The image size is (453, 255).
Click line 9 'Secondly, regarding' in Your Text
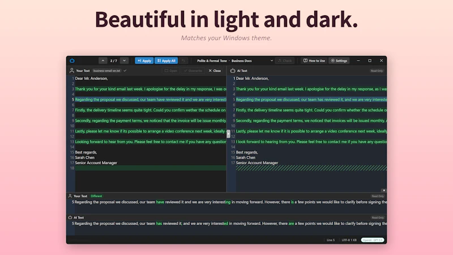(x=151, y=121)
